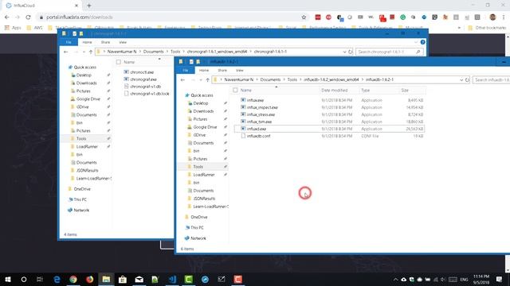
Task: Select chronograf.exe in chronograf window
Action: click(143, 79)
